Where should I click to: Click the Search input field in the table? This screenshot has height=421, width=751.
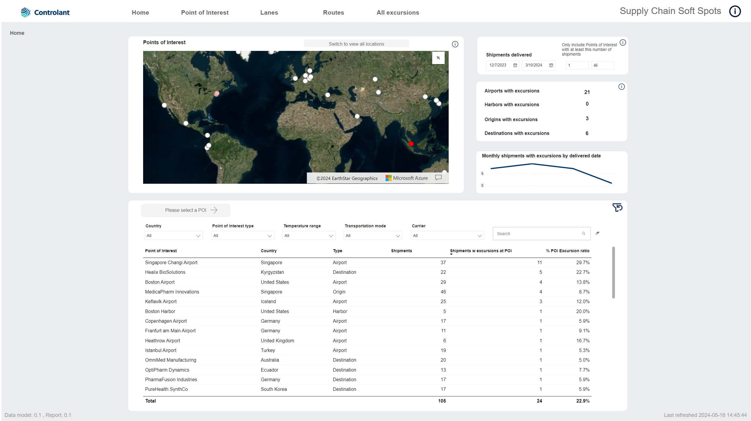pyautogui.click(x=539, y=233)
